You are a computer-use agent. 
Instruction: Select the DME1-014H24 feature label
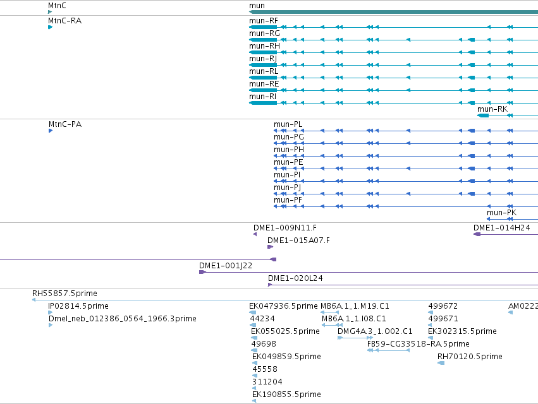(501, 228)
